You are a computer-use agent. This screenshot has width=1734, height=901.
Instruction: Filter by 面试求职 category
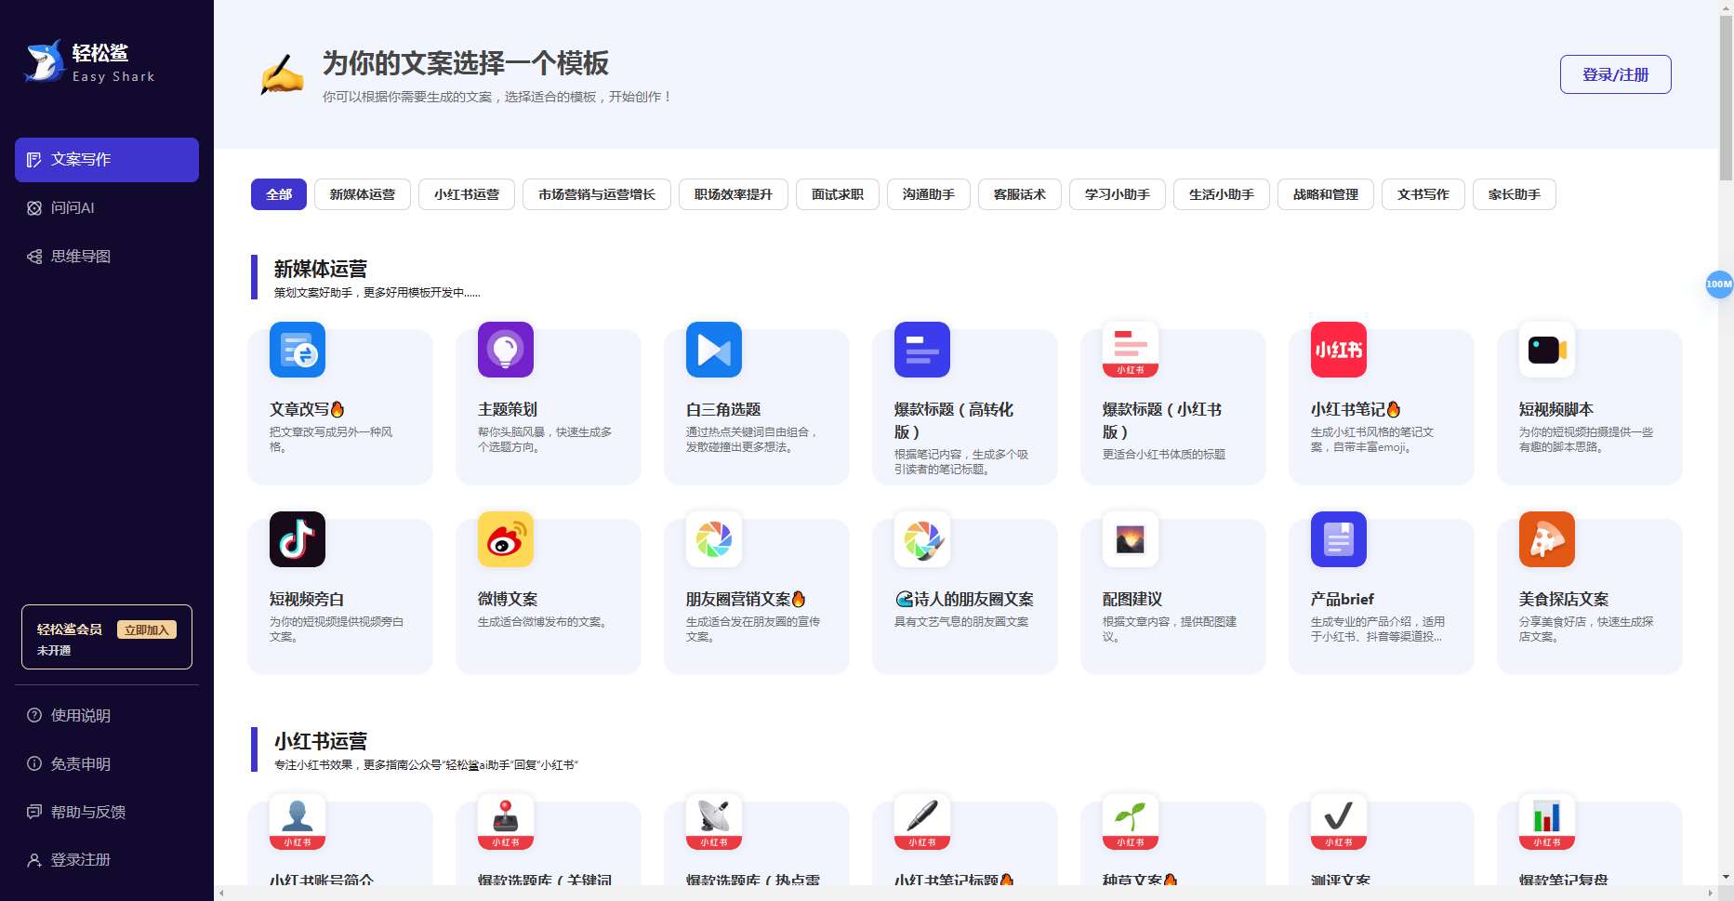[838, 194]
